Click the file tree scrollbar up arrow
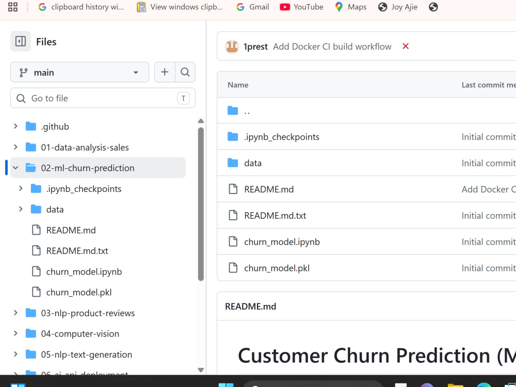This screenshot has height=387, width=516. click(x=201, y=121)
